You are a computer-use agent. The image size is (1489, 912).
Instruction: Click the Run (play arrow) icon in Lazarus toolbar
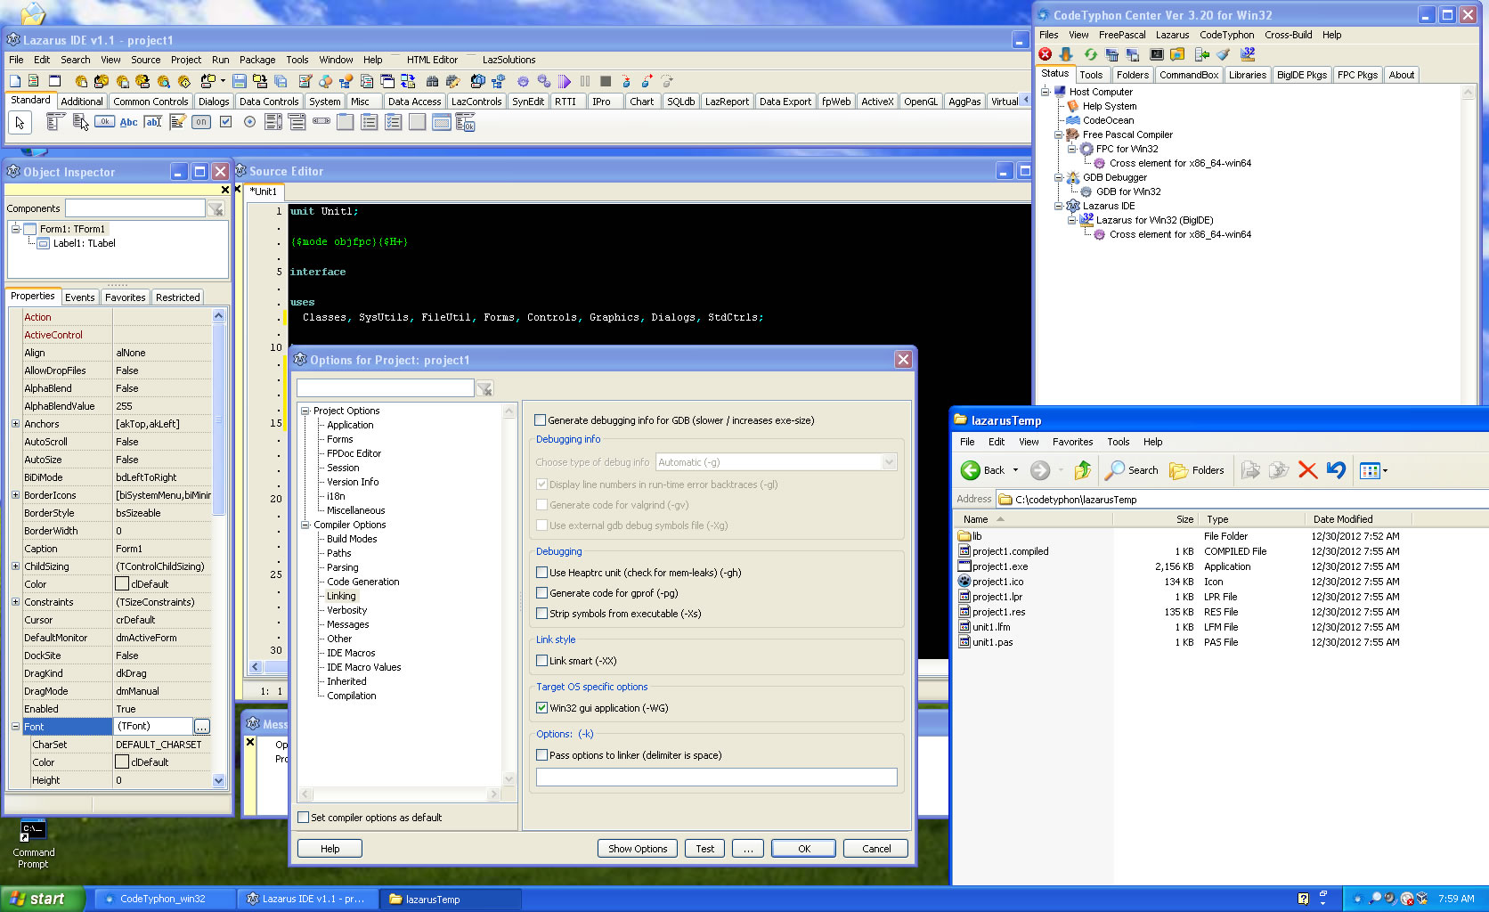(x=565, y=81)
